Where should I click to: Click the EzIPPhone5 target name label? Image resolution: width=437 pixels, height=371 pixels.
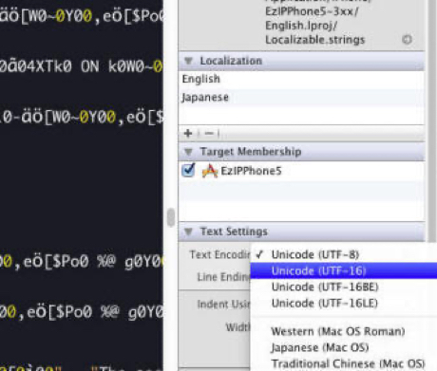pos(251,171)
